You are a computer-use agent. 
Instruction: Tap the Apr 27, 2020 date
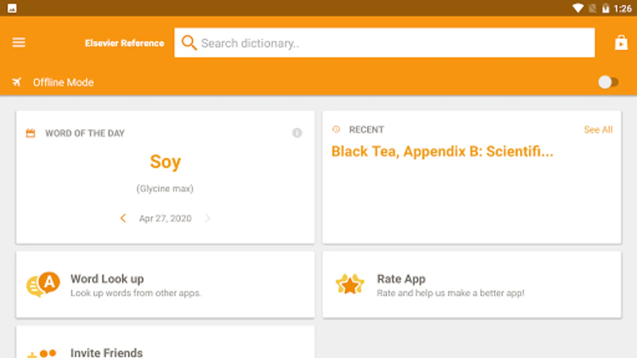[x=165, y=218]
